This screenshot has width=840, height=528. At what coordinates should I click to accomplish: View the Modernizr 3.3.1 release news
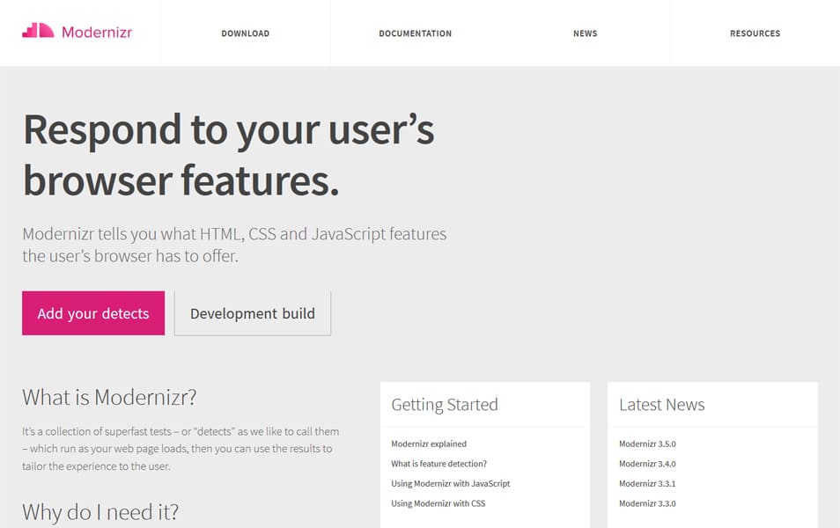pos(647,484)
